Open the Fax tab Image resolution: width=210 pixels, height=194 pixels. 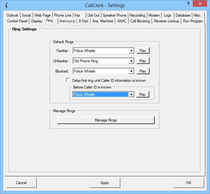[x=79, y=15]
